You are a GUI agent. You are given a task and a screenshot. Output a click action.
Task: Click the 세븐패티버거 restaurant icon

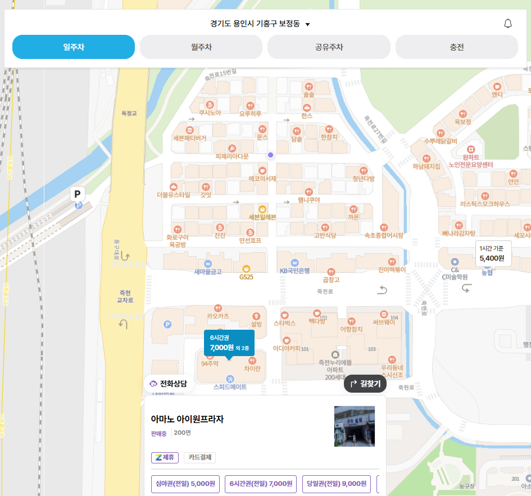[190, 130]
